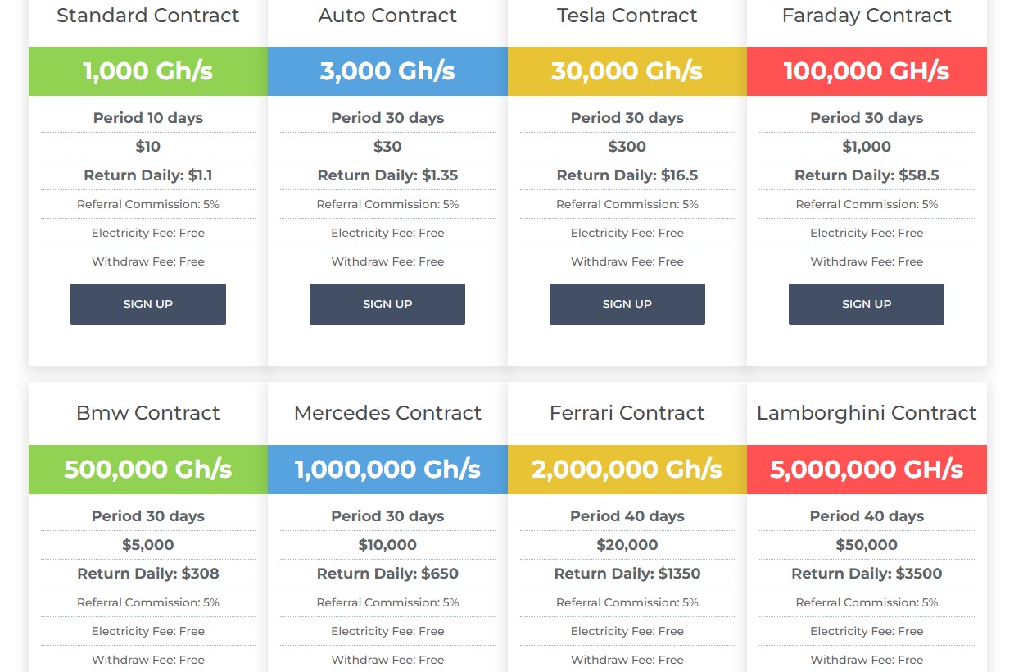
Task: Select the $50,000 price text
Action: coord(867,545)
